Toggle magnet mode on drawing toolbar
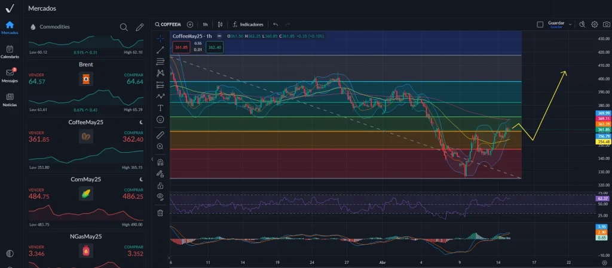 (x=160, y=162)
